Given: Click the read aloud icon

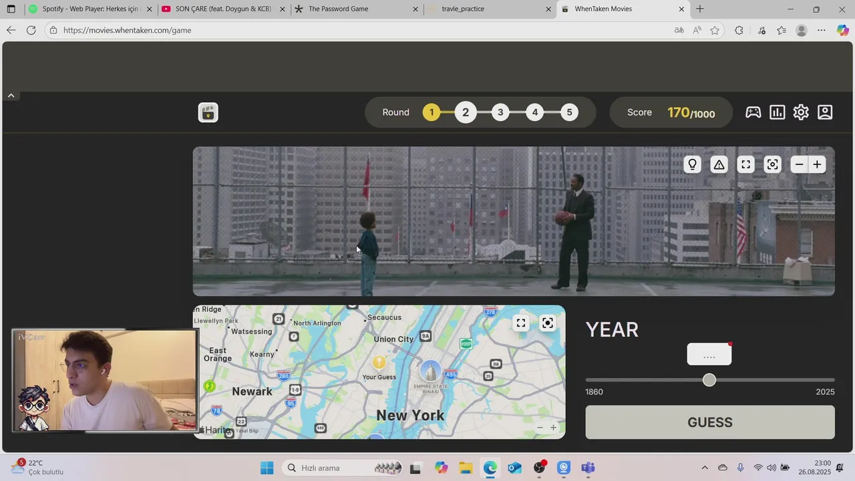Looking at the screenshot, I should [x=697, y=30].
